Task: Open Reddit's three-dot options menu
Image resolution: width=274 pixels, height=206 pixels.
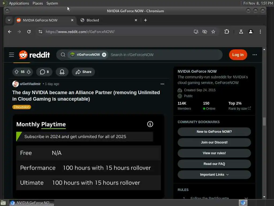Action: 255,55
